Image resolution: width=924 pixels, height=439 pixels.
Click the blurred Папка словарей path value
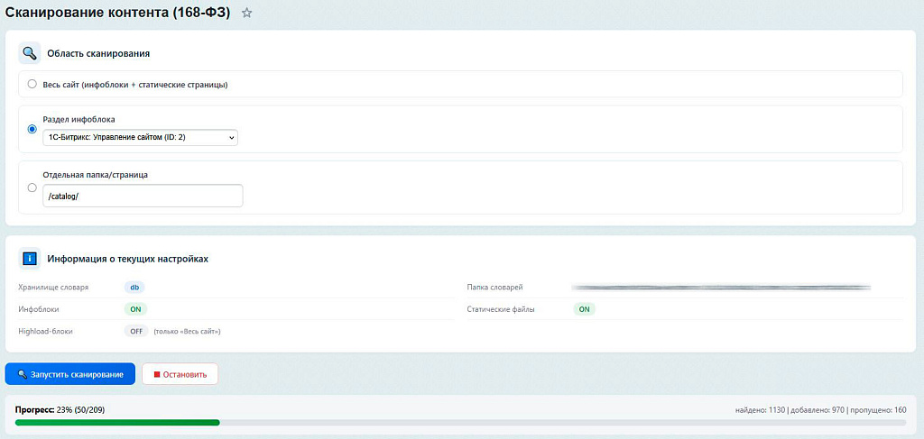point(720,288)
